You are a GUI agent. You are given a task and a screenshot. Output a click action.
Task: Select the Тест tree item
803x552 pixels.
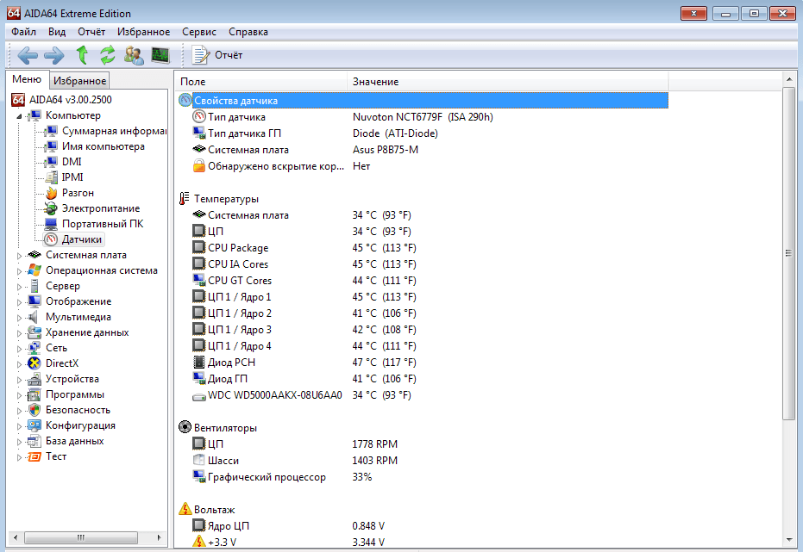tap(56, 456)
